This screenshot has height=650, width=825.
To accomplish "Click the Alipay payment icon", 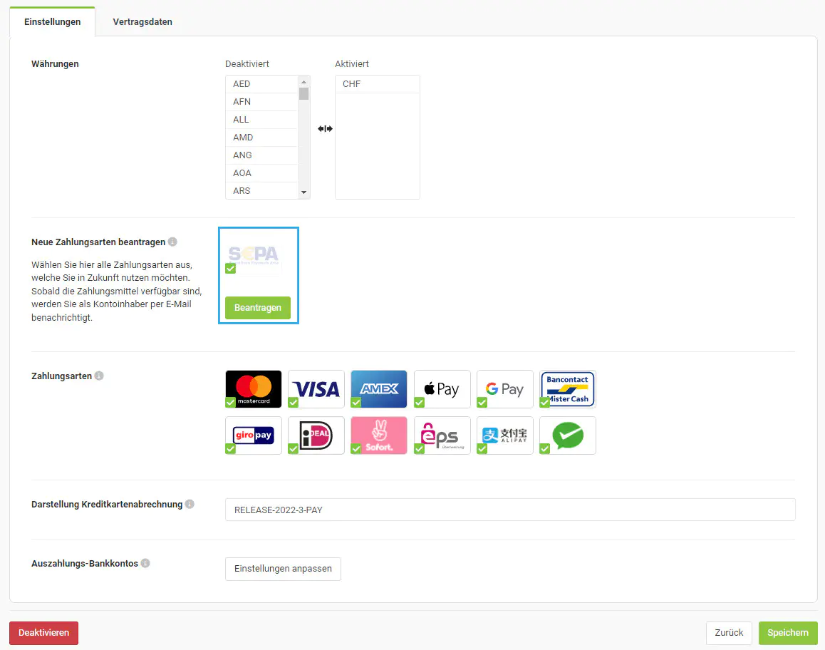I will tap(505, 435).
